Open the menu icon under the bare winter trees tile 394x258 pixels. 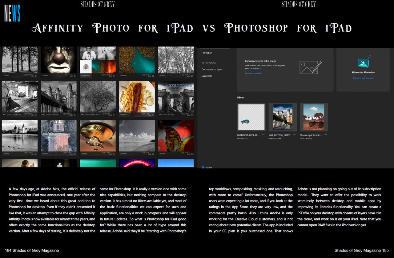192,75
